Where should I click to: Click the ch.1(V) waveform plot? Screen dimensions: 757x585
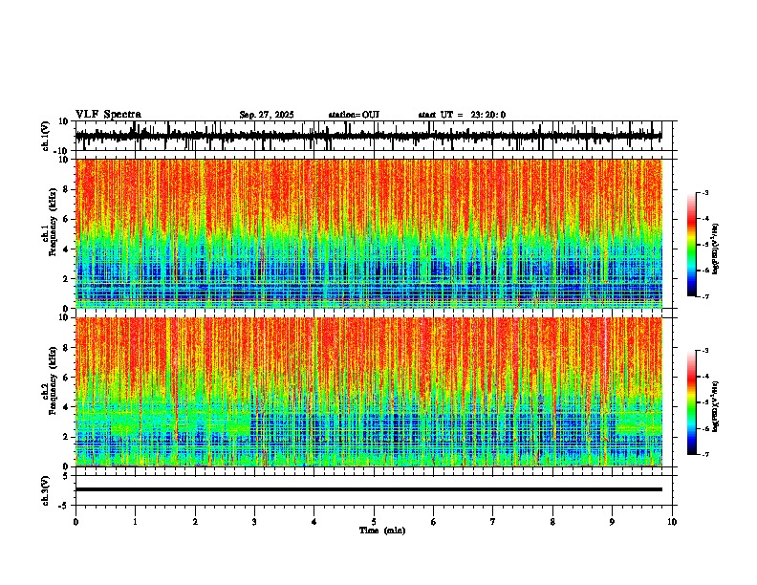pos(376,136)
